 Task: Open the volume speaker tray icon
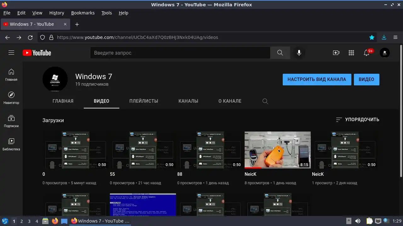coord(358,221)
